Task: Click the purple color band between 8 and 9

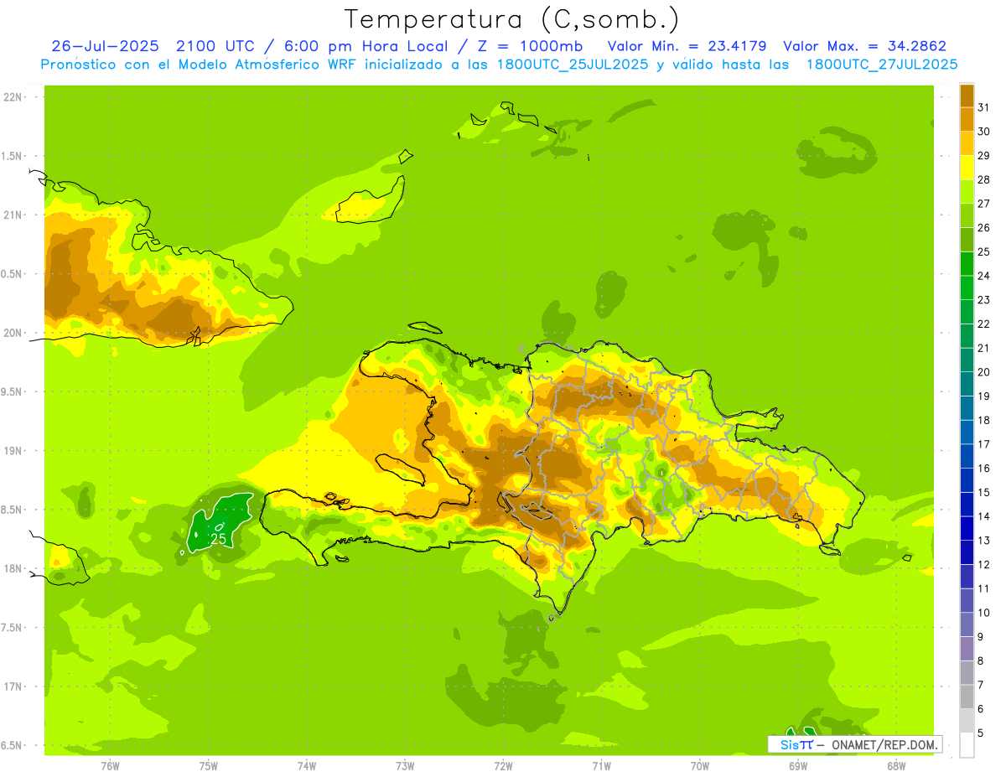Action: (967, 649)
